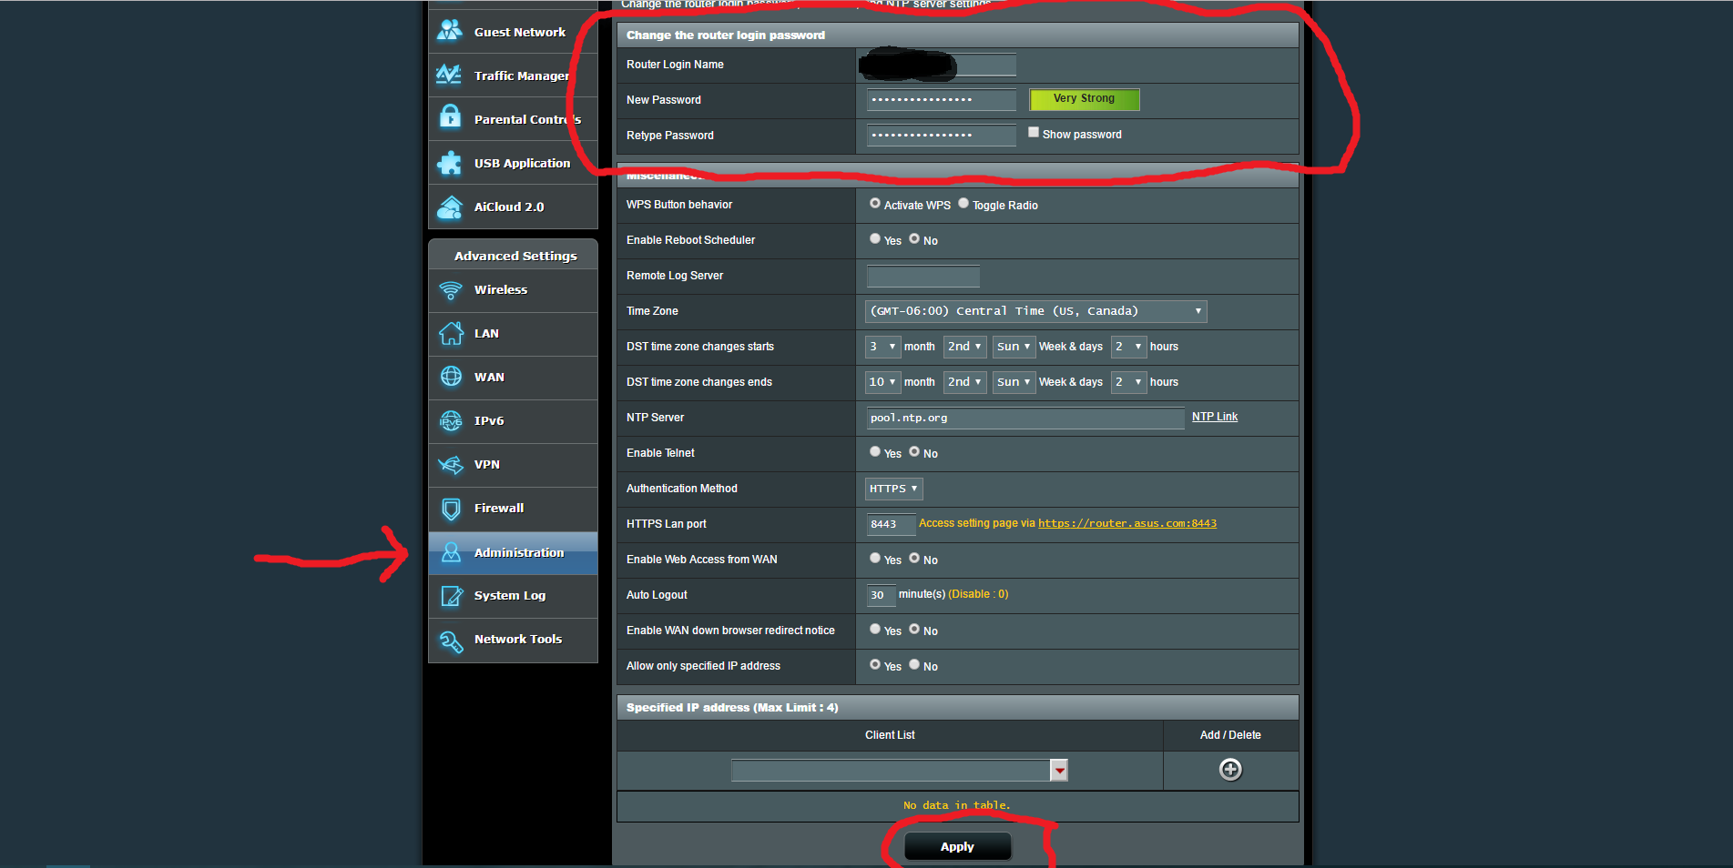
Task: Select the Wireless settings icon
Action: (x=450, y=290)
